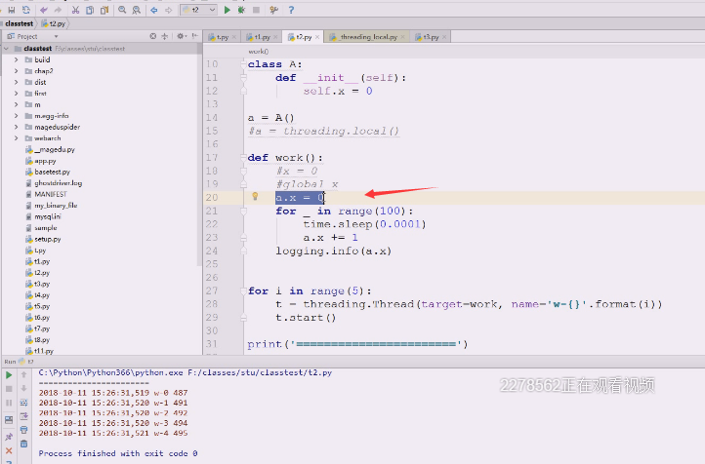Print console output with the printer icon
This screenshot has width=705, height=464.
coord(23,430)
